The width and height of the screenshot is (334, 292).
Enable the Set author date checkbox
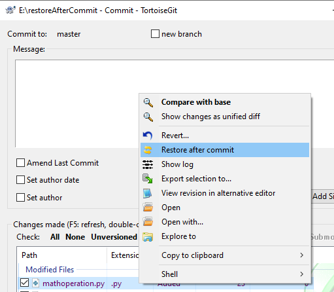tap(20, 180)
